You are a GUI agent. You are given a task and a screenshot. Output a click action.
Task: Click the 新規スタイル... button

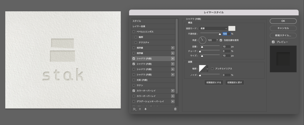click(283, 35)
